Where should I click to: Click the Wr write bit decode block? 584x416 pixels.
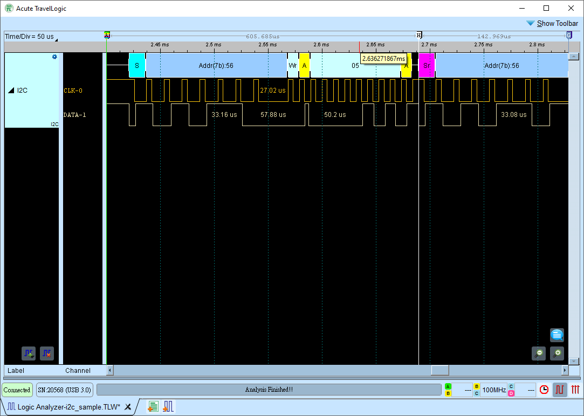[293, 66]
